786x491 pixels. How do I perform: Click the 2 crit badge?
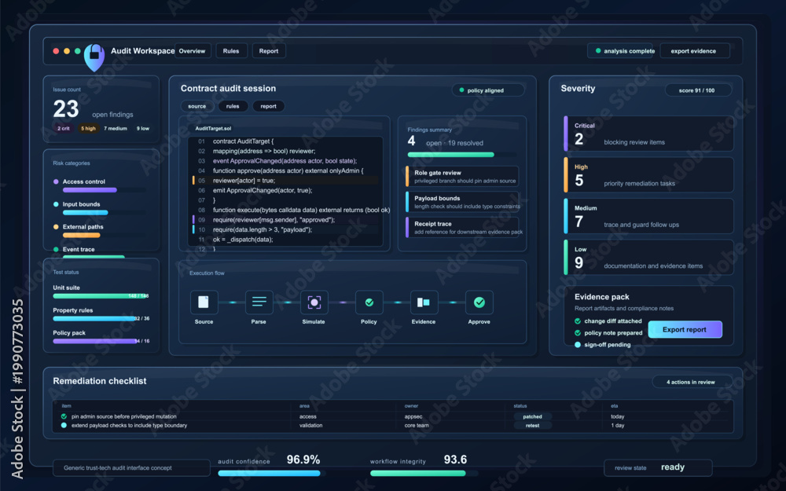[64, 129]
